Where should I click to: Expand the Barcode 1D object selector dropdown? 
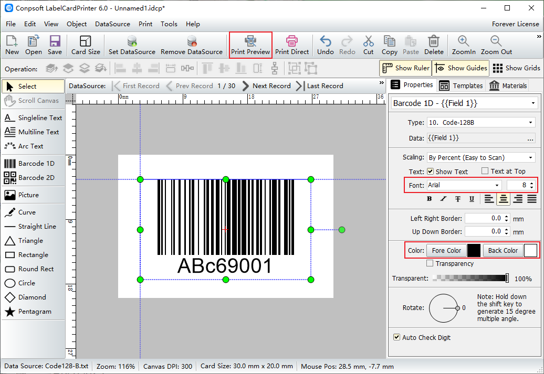click(533, 103)
